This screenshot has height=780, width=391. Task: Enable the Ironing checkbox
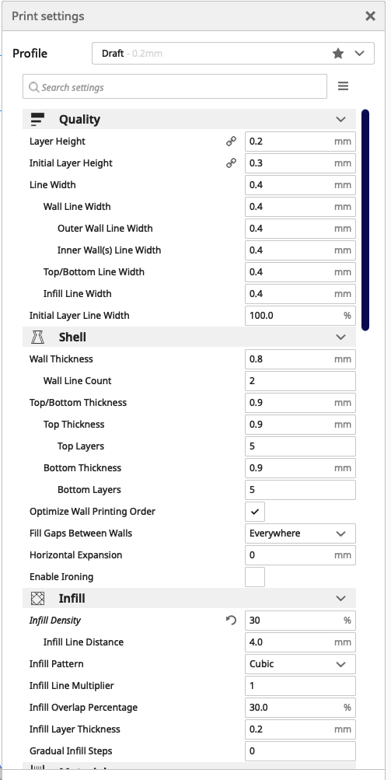[x=255, y=577]
